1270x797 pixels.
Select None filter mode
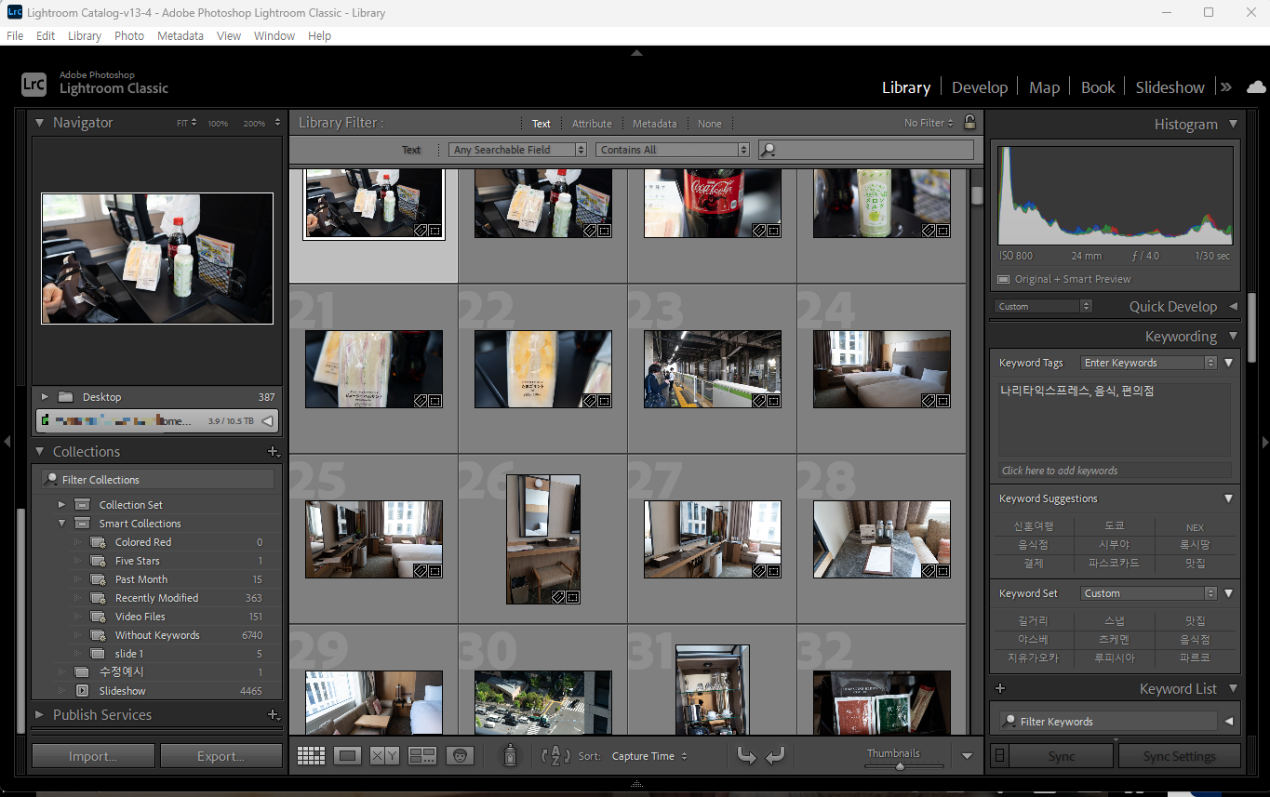[x=710, y=124]
